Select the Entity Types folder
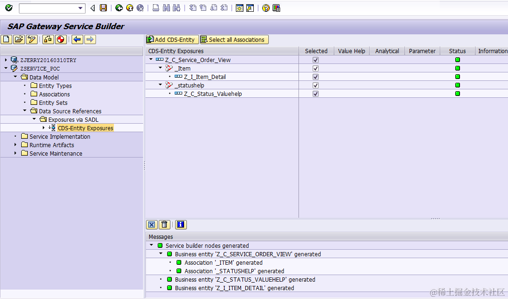The width and height of the screenshot is (508, 300). [55, 86]
